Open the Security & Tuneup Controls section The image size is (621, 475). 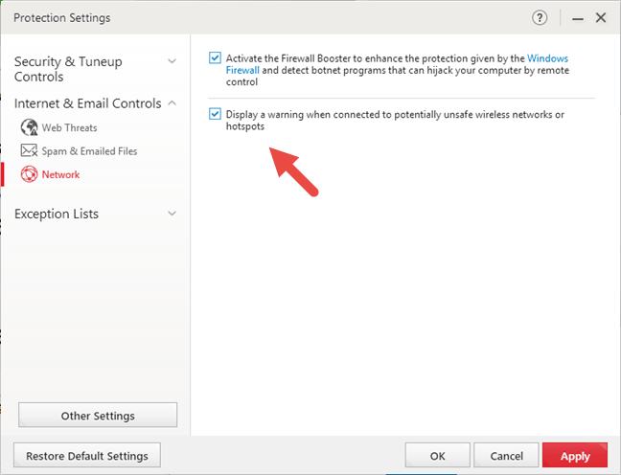click(68, 69)
